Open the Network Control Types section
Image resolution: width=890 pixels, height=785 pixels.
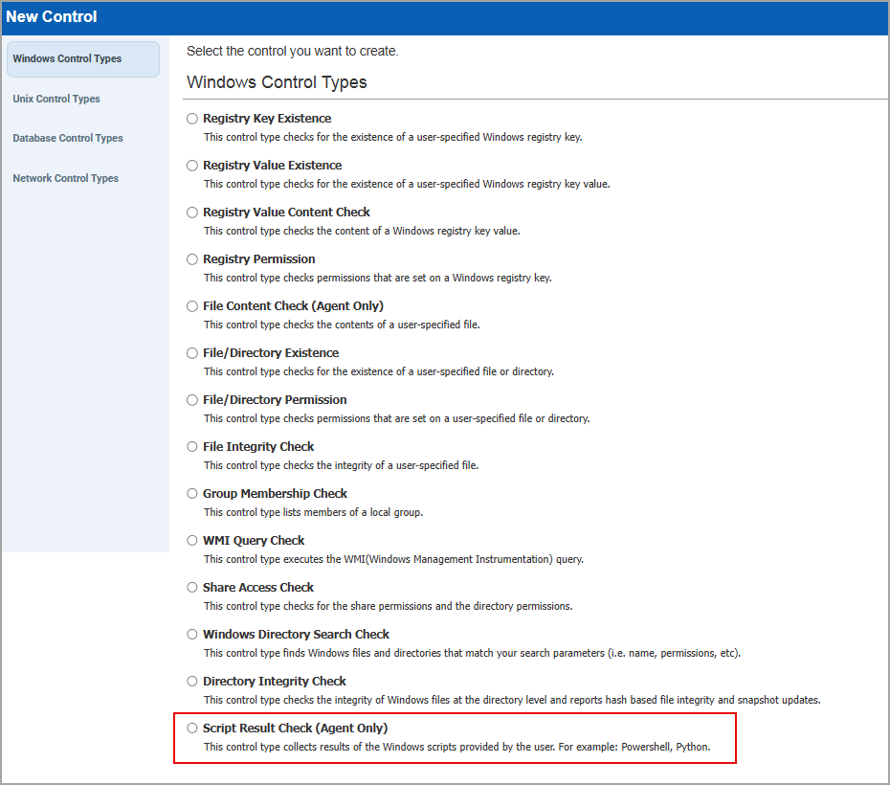(65, 178)
